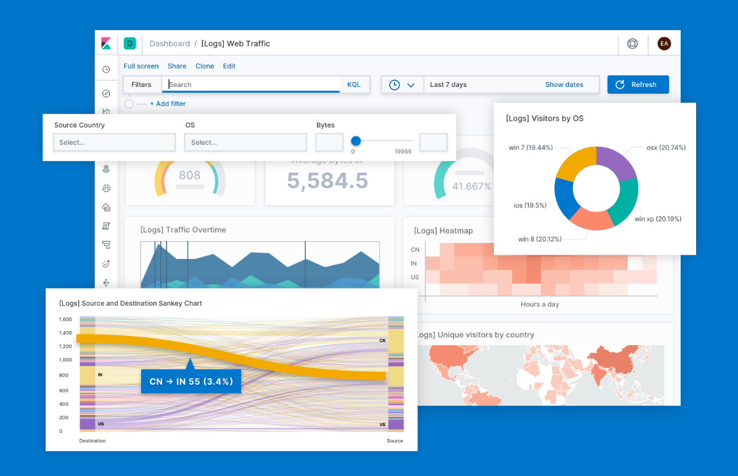Click the Search query input field

[251, 84]
